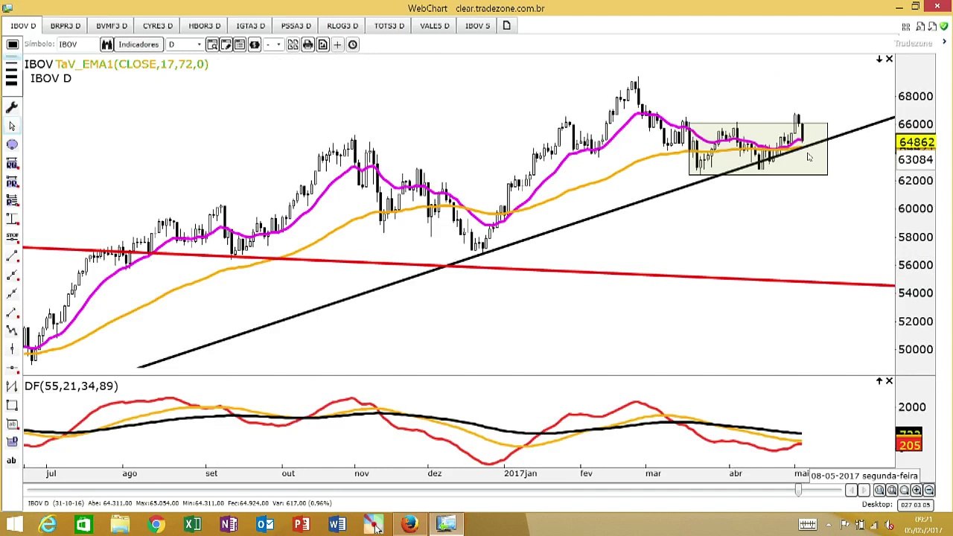953x536 pixels.
Task: Open the CYRE3 D tab
Action: (158, 26)
